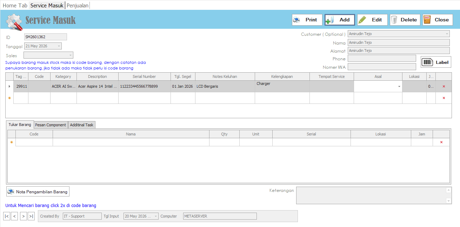Select the Service Masuk tab

click(x=47, y=6)
